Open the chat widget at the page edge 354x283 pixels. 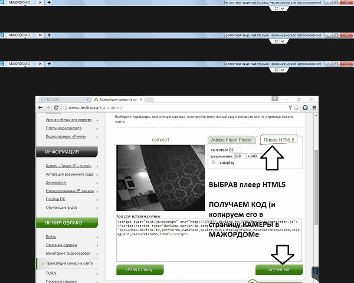(x=316, y=272)
